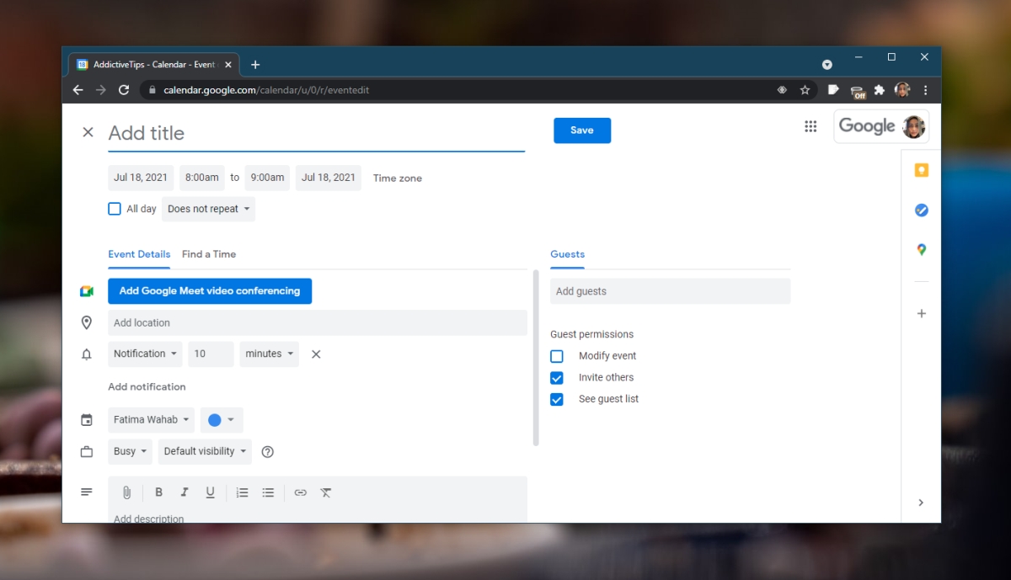
Task: Toggle bold formatting in description
Action: coord(158,492)
